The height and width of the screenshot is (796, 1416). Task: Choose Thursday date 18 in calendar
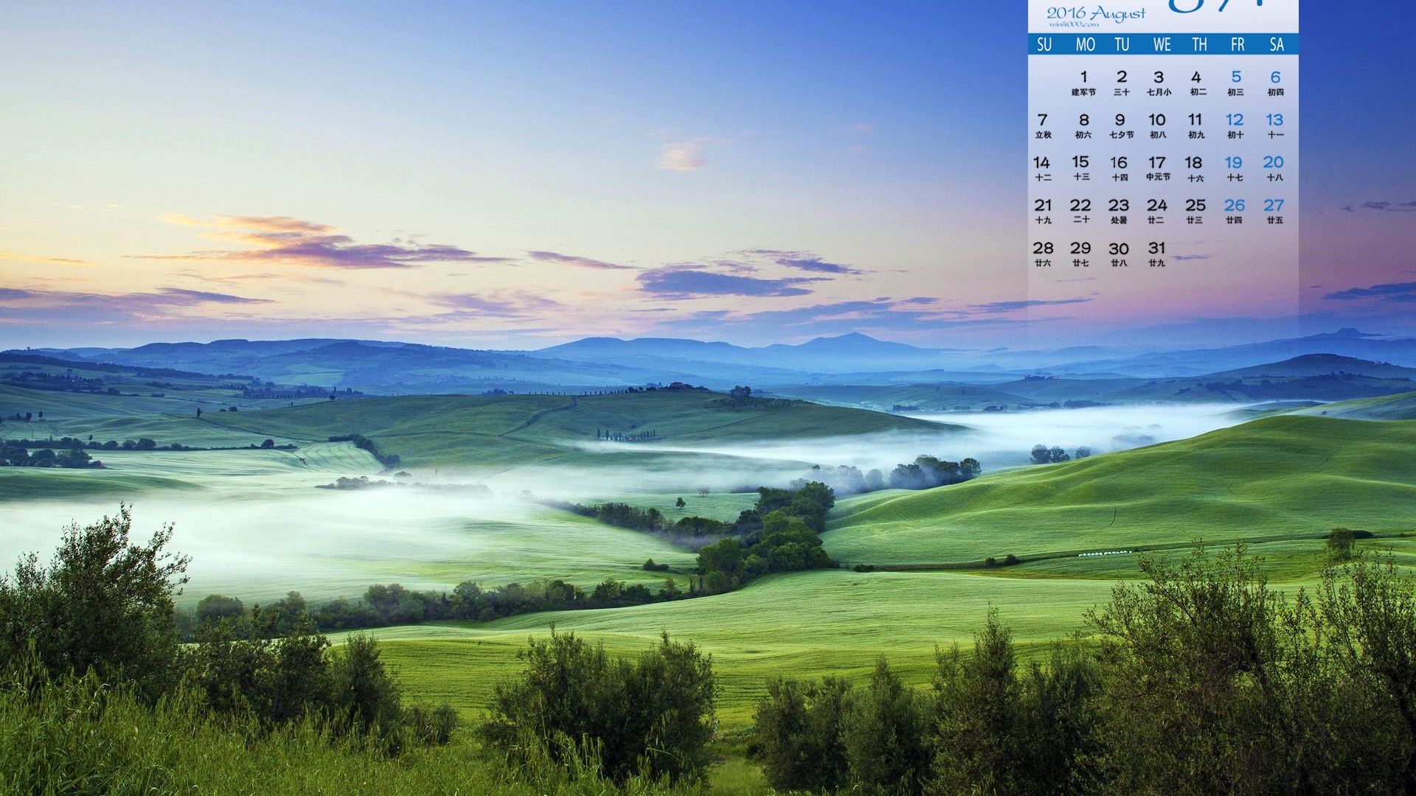coord(1195,169)
